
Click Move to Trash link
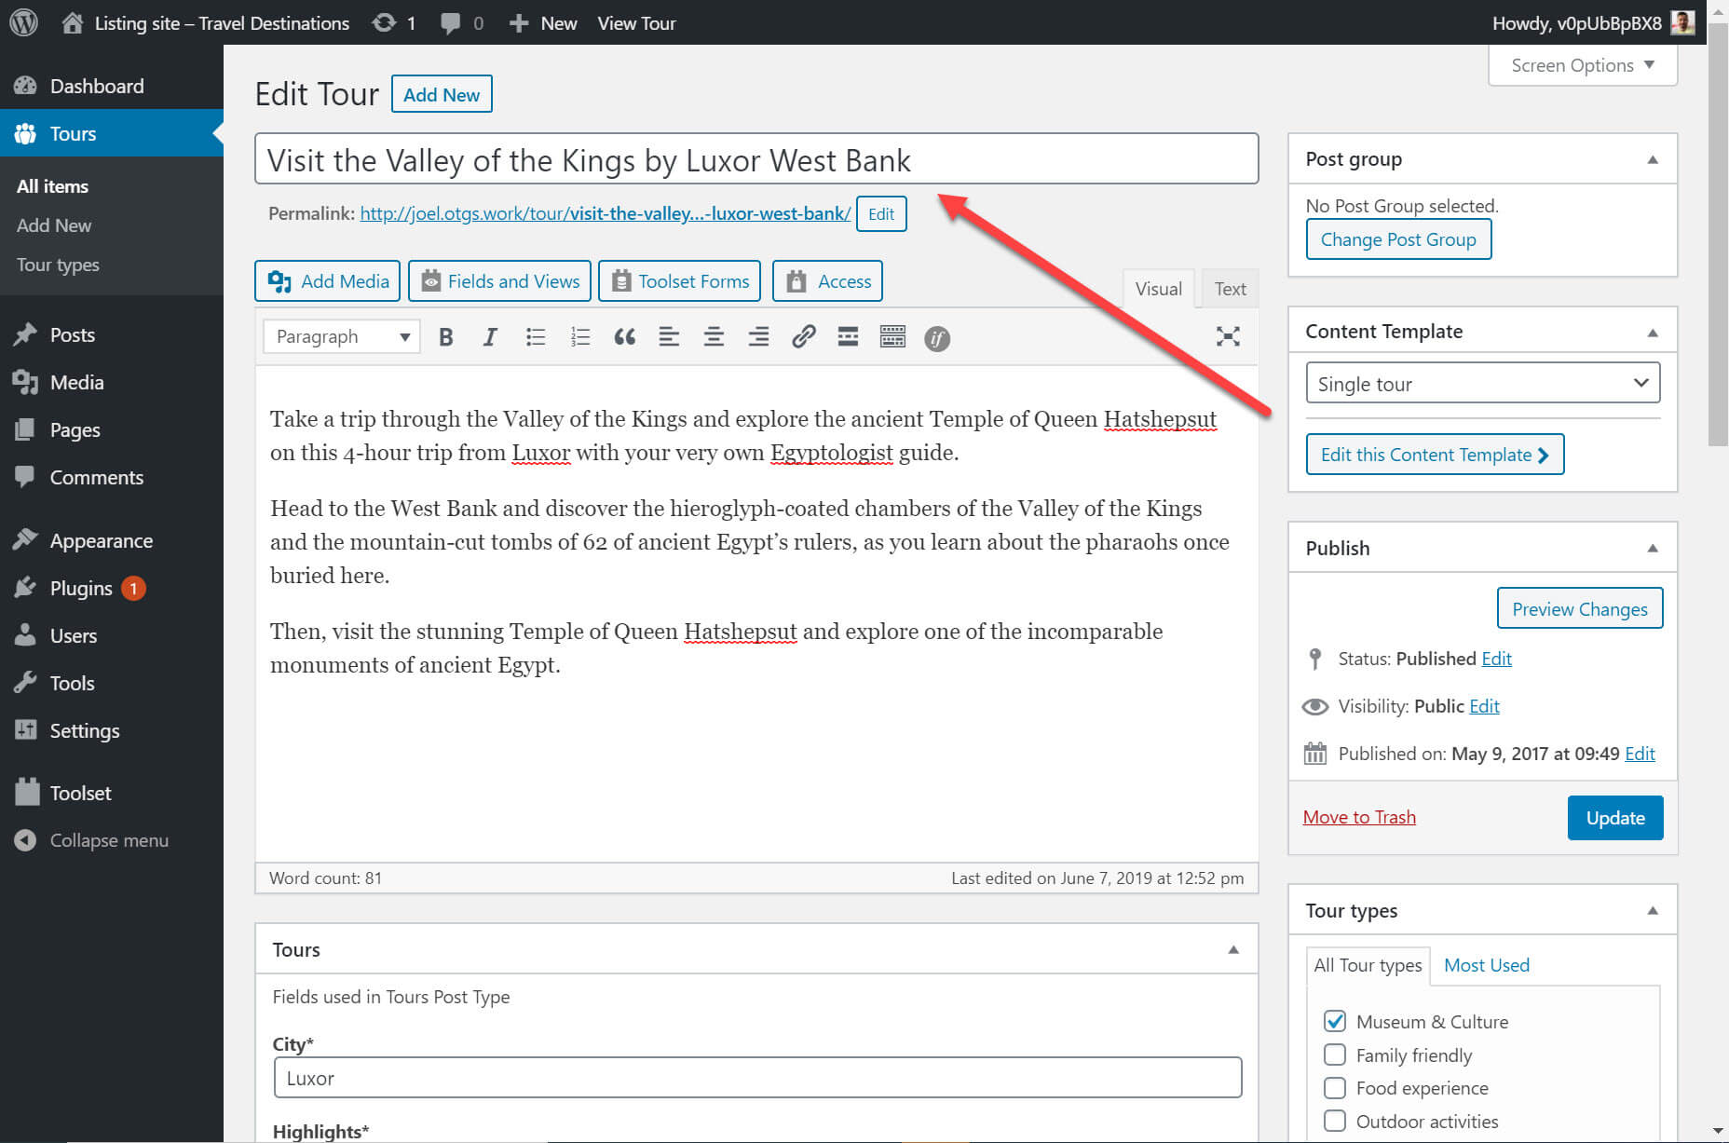1359,817
